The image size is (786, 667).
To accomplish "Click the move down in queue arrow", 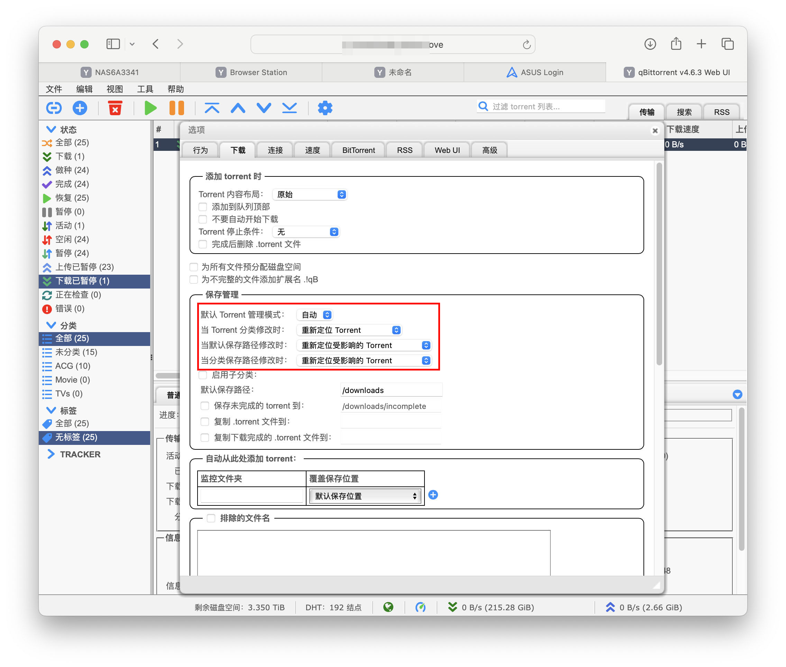I will coord(264,108).
